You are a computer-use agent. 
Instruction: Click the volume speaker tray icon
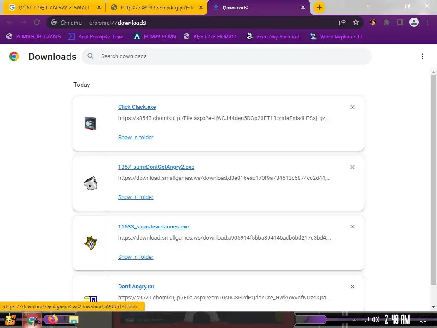click(x=376, y=319)
